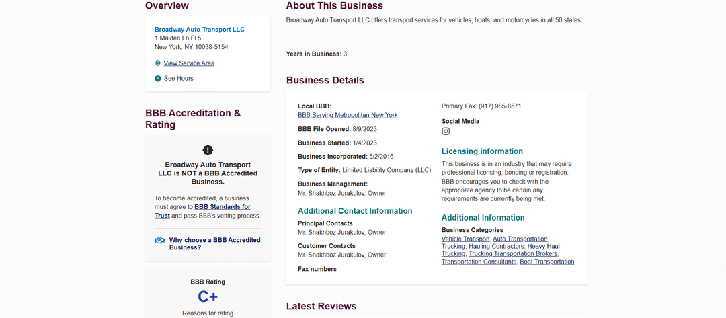Click the address line 1 Maiden Ln Fl 5
This screenshot has width=726, height=318.
click(177, 38)
